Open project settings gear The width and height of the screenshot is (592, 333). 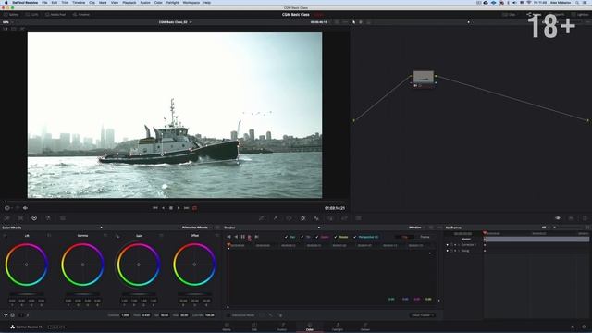pos(584,327)
